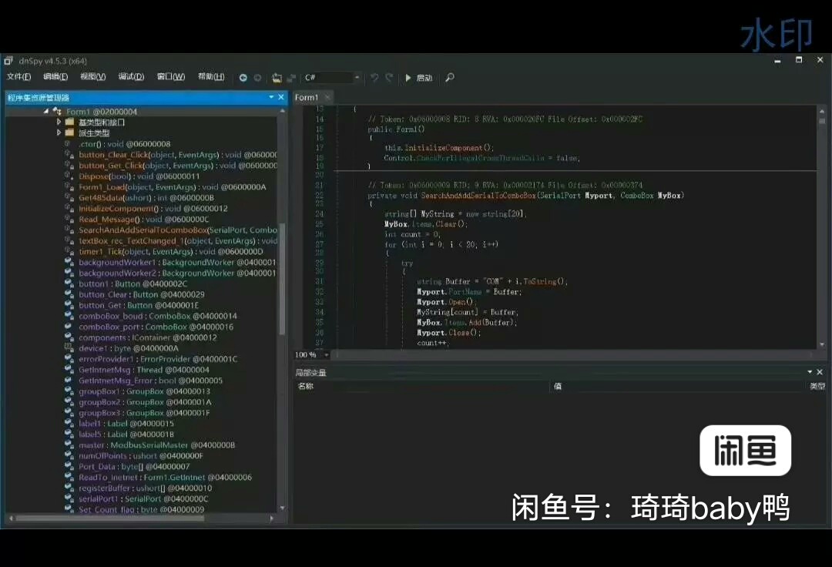
Task: Click the button1 field icon
Action: tap(69, 283)
